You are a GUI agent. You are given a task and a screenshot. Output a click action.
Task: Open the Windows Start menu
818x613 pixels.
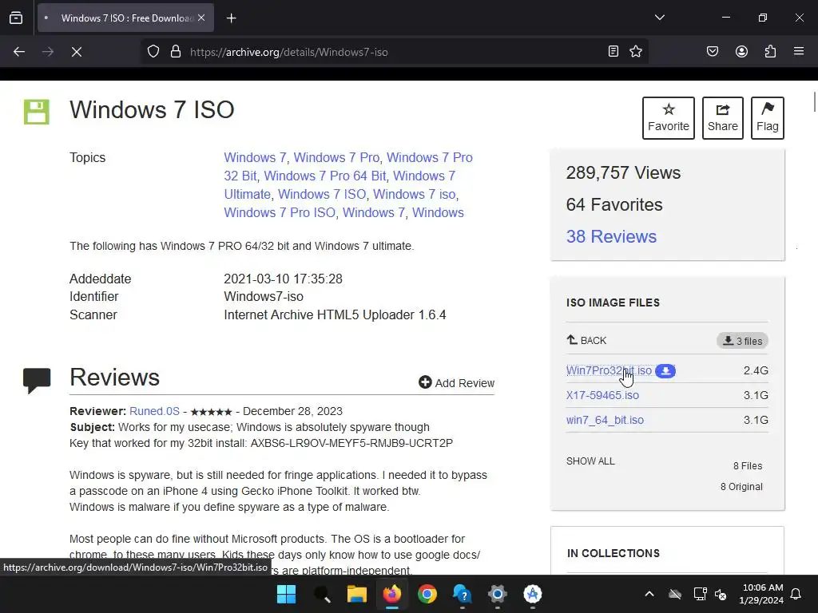tap(286, 594)
